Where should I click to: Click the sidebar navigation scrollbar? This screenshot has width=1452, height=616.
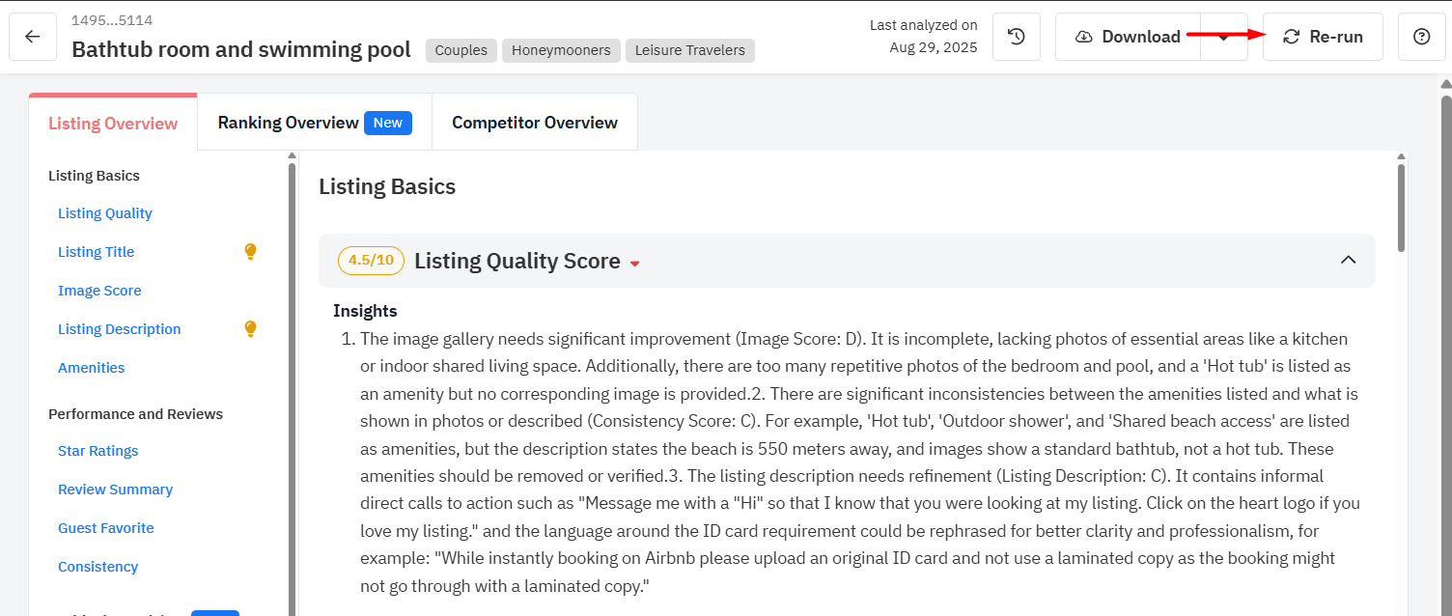tap(292, 386)
